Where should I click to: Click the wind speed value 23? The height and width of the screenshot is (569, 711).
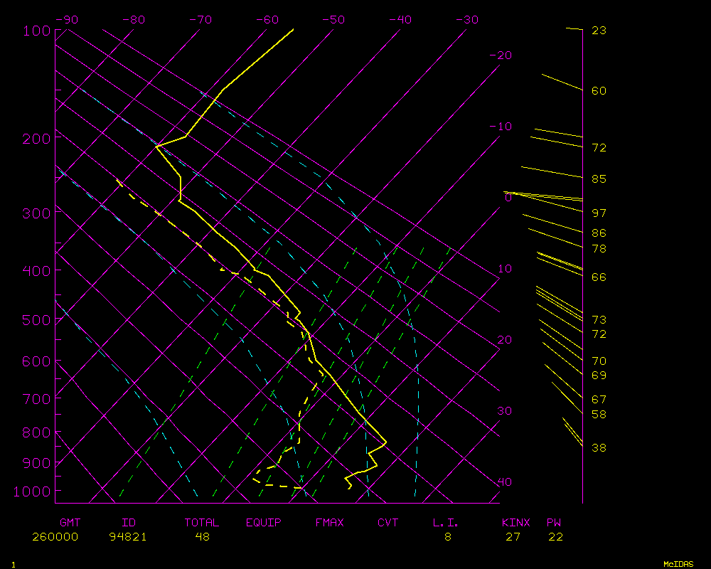click(x=599, y=31)
